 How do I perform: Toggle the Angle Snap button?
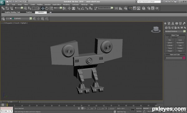coord(83,8)
